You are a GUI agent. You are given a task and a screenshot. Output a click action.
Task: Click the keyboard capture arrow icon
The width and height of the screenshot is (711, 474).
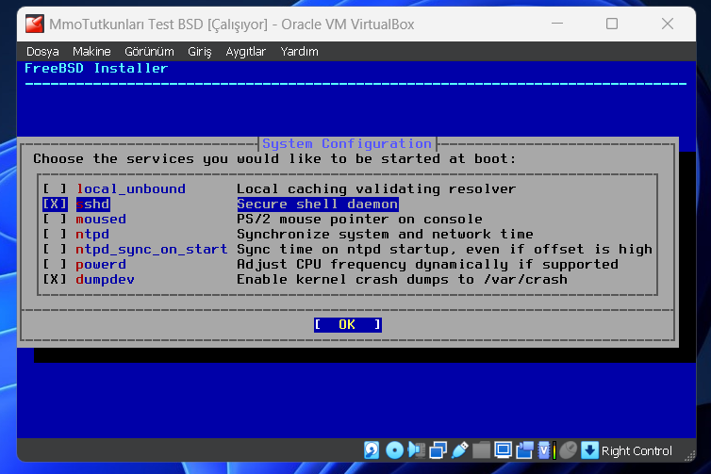click(x=589, y=450)
